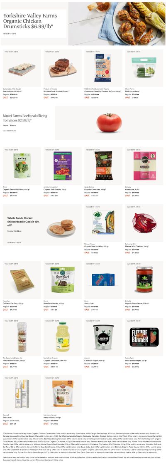166x465 pixels.
Task: Open the Liberté Classique yogurt tub image
Action: [x=103, y=337]
